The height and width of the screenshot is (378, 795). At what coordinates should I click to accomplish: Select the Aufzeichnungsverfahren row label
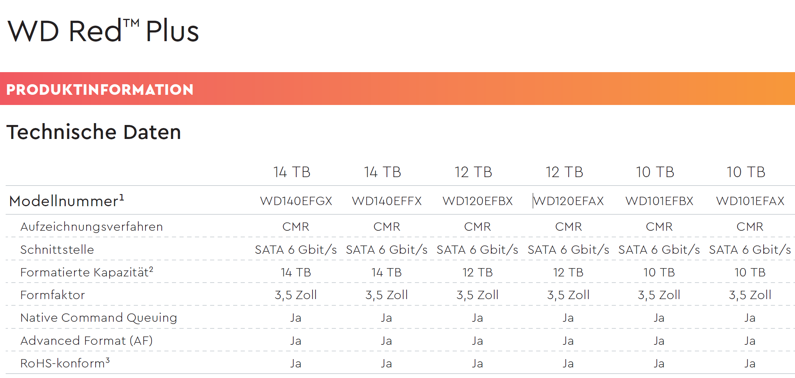click(91, 227)
